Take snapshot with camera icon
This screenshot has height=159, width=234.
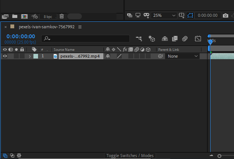click(226, 16)
